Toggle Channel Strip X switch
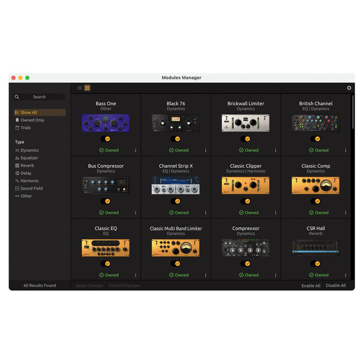This screenshot has width=364, height=364. (175, 201)
